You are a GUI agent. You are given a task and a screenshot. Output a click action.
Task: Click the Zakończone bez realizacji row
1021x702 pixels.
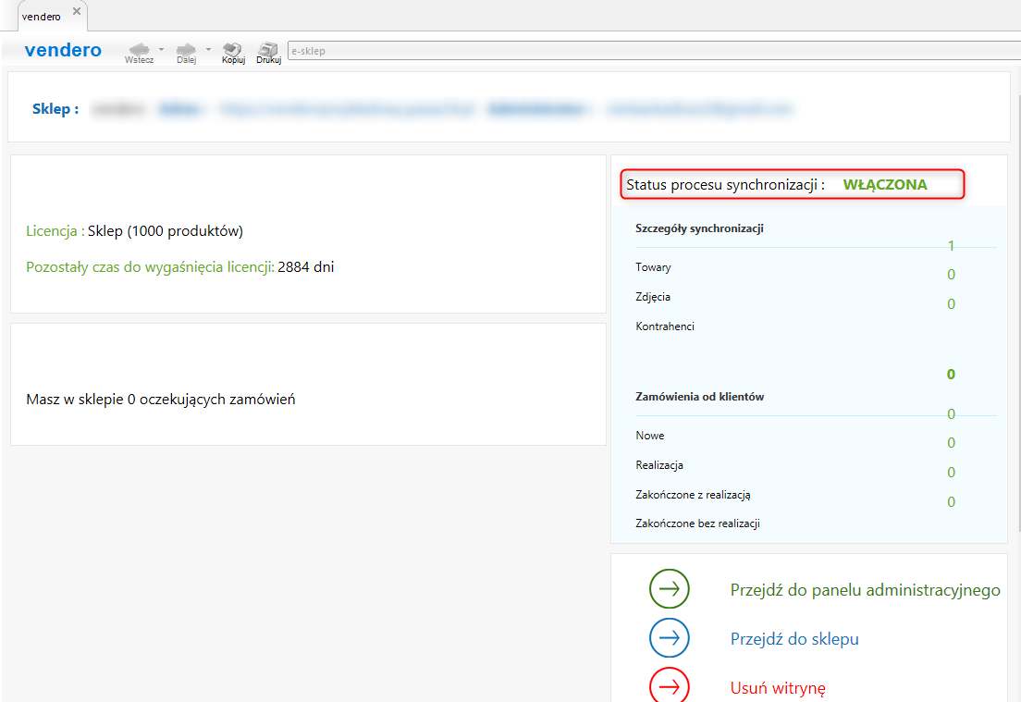pyautogui.click(x=697, y=523)
